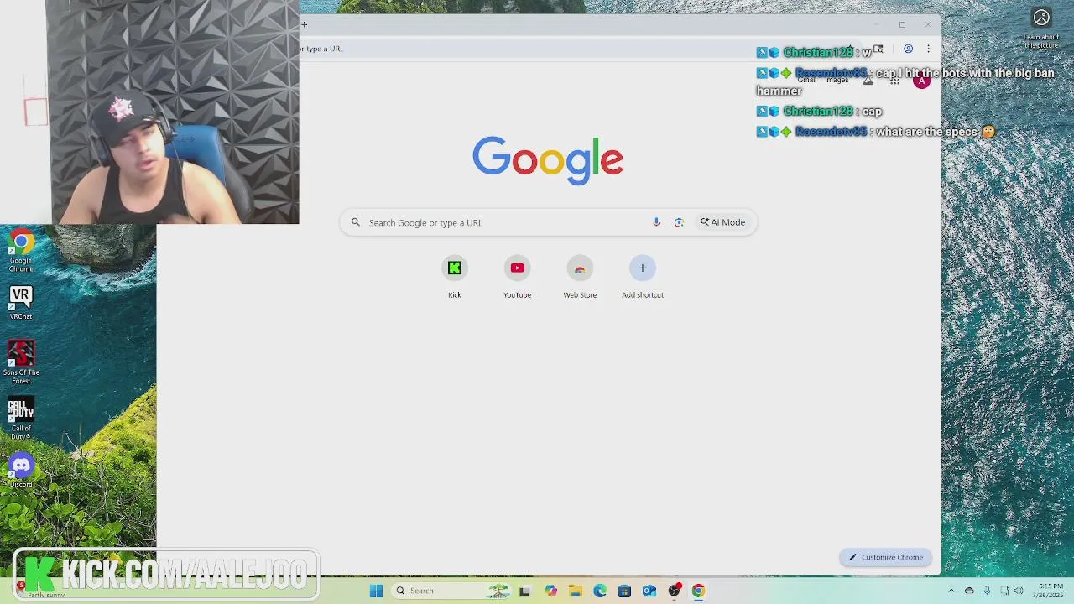Viewport: 1074px width, 604px height.
Task: Open the Chrome profile icon in toolbar
Action: (908, 49)
